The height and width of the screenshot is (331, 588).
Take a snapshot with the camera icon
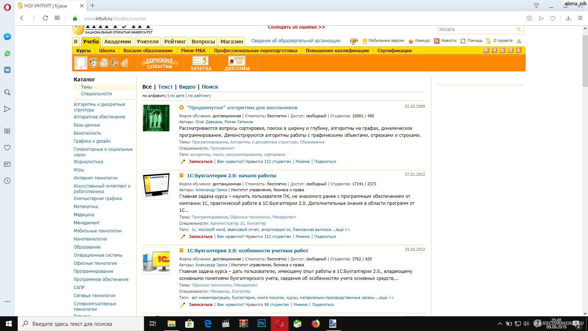coord(529,18)
